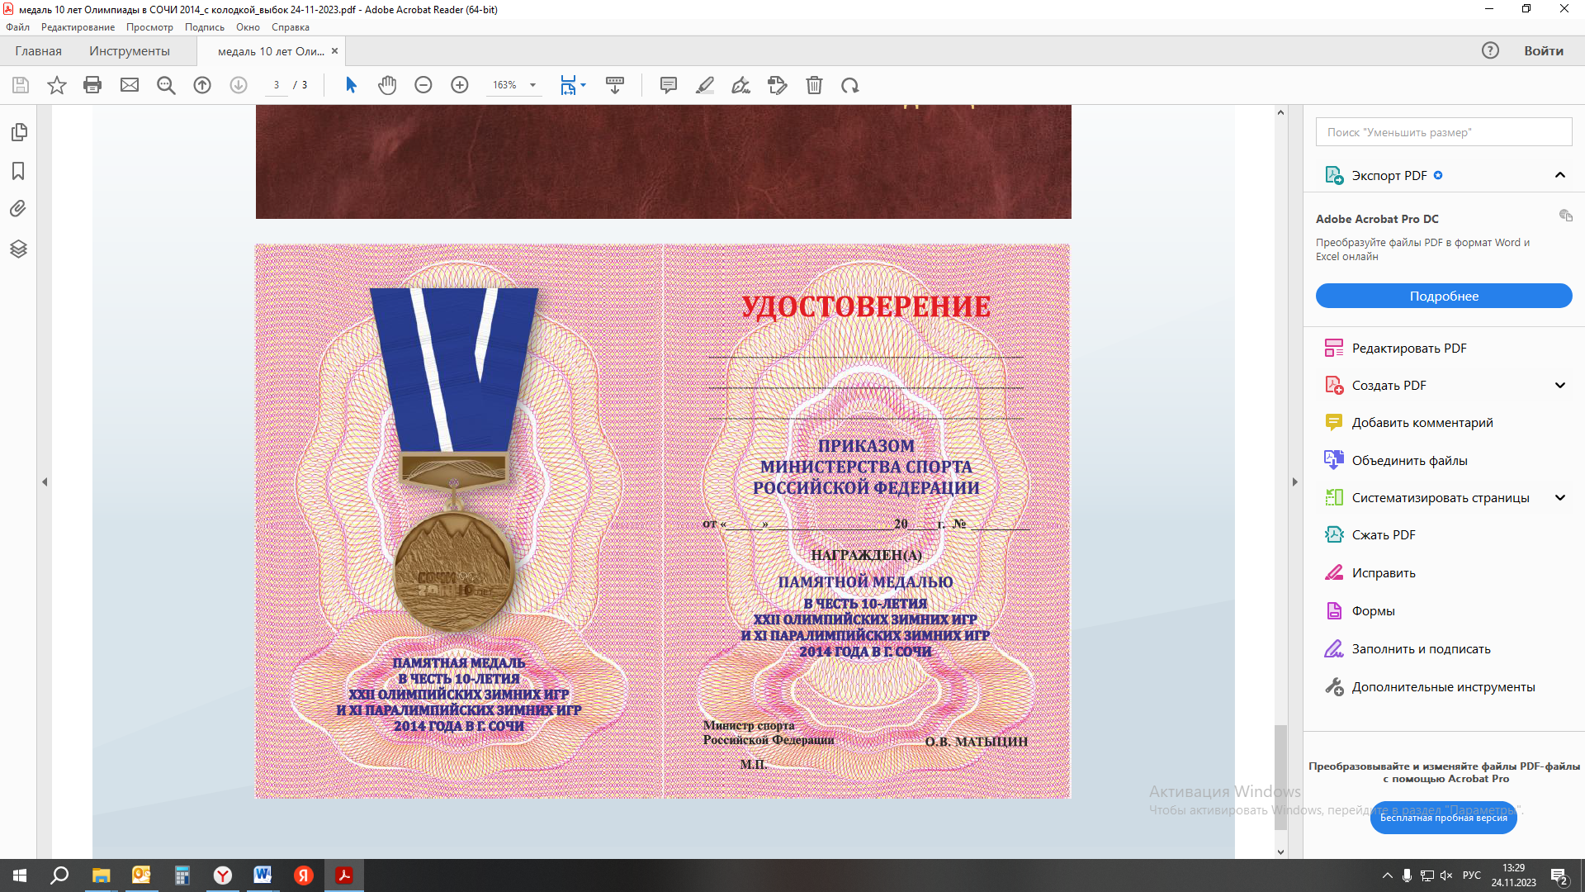Add the file to favorites with the star icon
This screenshot has height=892, width=1585.
point(56,85)
